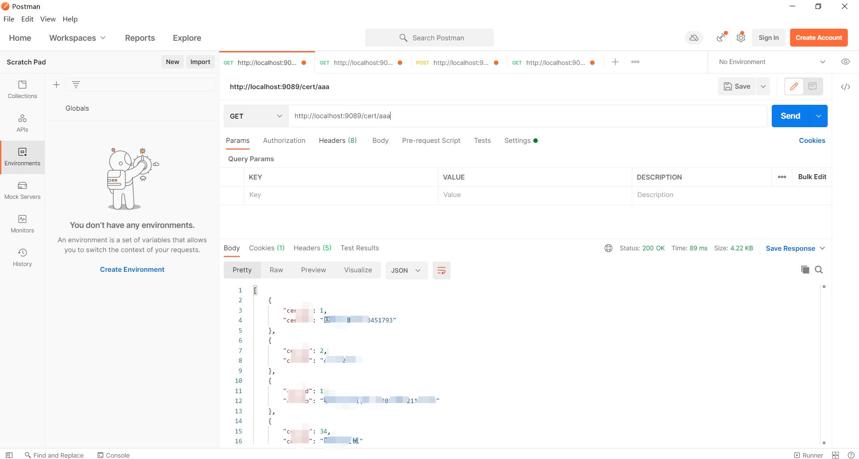The image size is (859, 459).
Task: Open tab options three-dots menu
Action: click(635, 62)
